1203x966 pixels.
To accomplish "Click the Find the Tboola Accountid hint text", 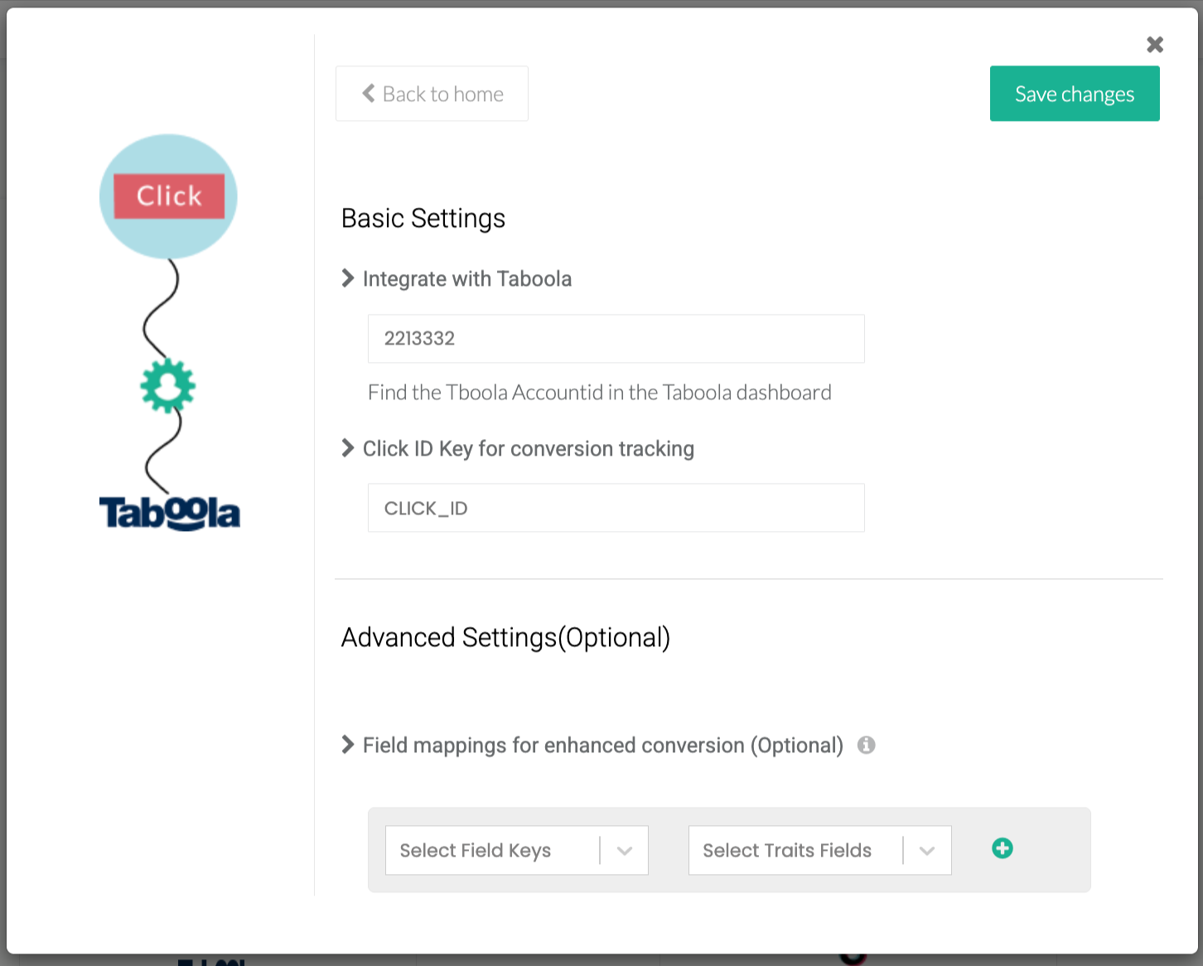I will (x=600, y=392).
